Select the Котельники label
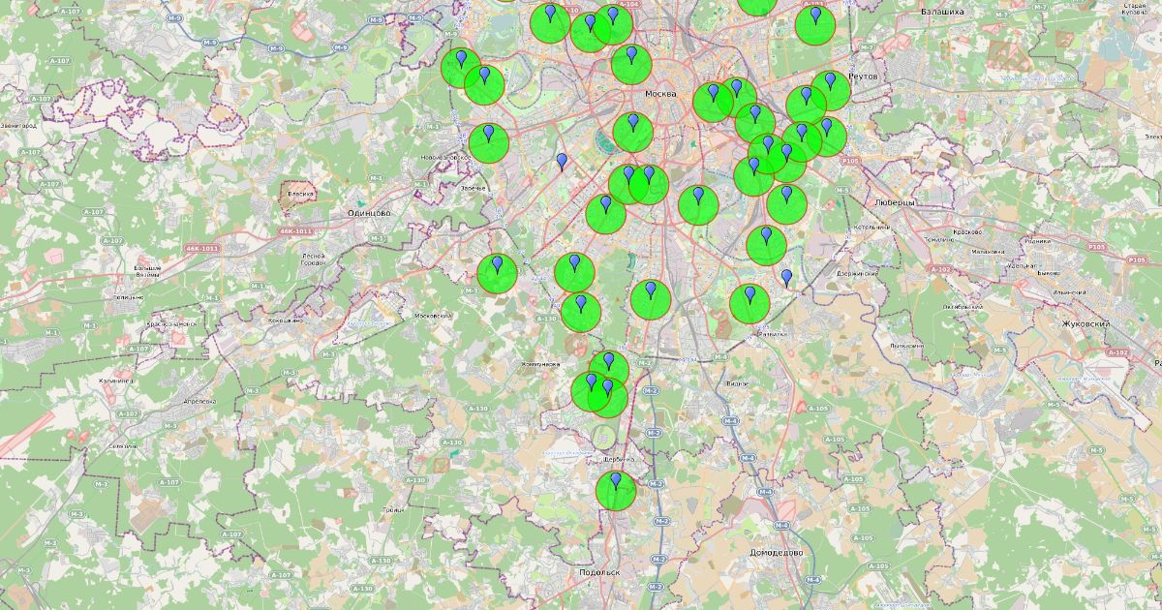The width and height of the screenshot is (1162, 610). pos(871,228)
